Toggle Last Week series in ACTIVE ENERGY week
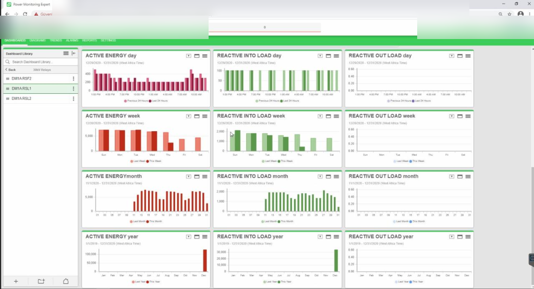534x289 pixels. click(138, 161)
